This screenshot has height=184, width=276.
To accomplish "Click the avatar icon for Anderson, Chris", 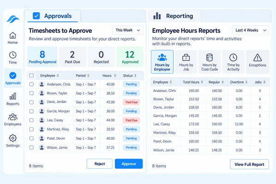I will (42, 84).
